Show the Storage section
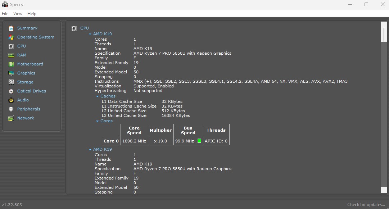 [25, 82]
